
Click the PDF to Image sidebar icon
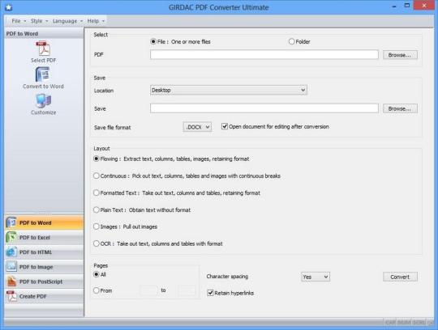click(11, 267)
